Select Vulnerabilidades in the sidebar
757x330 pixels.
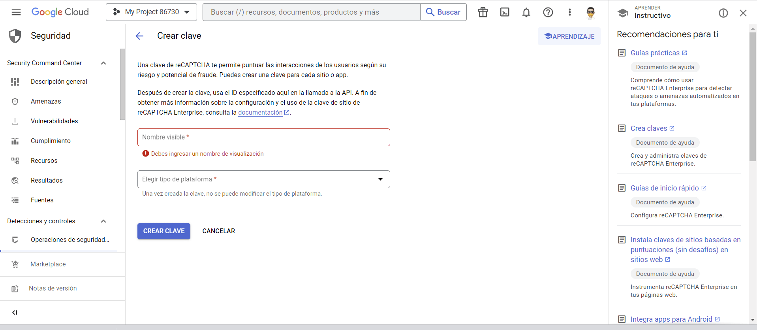(54, 121)
